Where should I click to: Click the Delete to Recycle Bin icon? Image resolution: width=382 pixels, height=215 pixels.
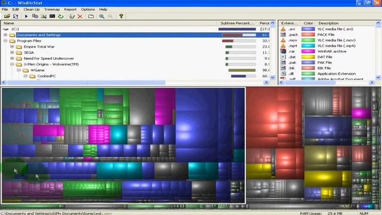[x=72, y=16]
